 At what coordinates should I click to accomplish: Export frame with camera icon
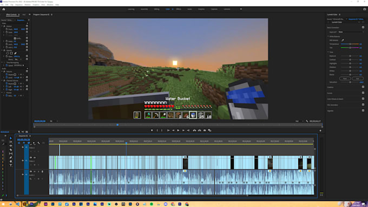point(205,130)
